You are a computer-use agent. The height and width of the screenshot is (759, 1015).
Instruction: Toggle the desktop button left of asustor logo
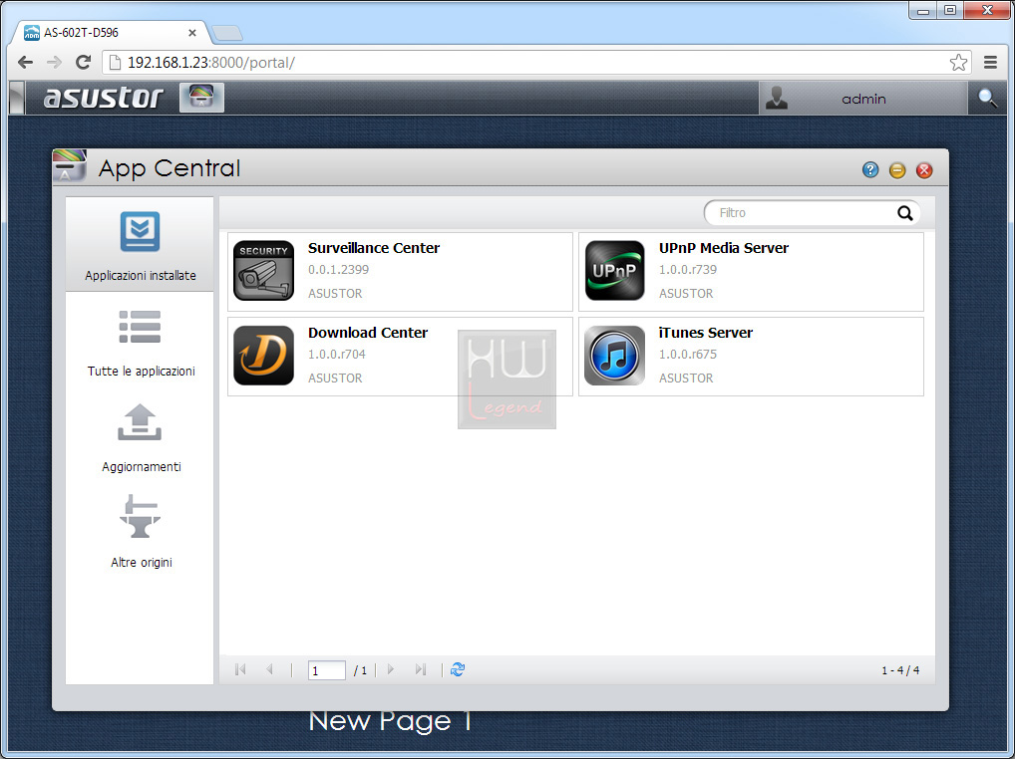[x=18, y=98]
